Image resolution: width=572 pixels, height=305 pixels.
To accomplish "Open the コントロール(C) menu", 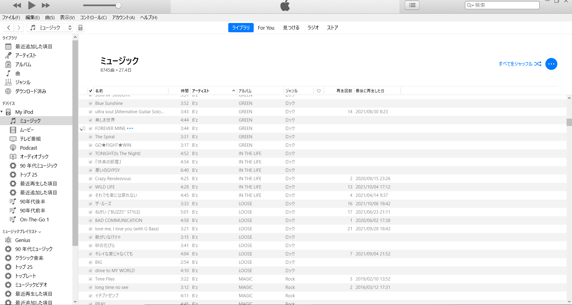I will [93, 17].
